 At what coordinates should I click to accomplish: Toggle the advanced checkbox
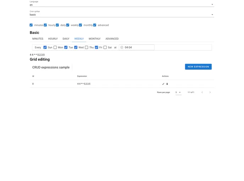(x=95, y=25)
